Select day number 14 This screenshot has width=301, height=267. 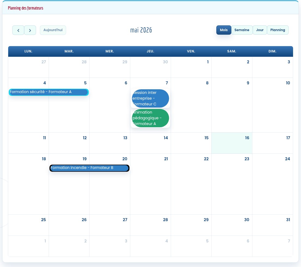pos(166,138)
